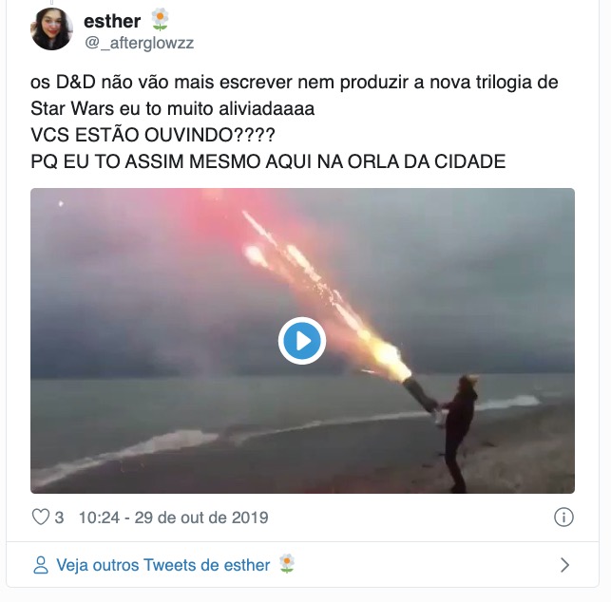Click the person icon beside Veja outros Tweets
The height and width of the screenshot is (602, 611).
(x=41, y=565)
